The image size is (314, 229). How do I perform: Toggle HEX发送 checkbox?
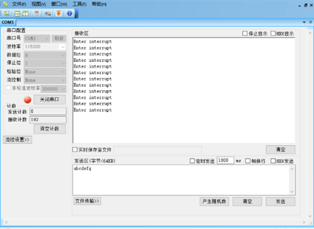[273, 161]
